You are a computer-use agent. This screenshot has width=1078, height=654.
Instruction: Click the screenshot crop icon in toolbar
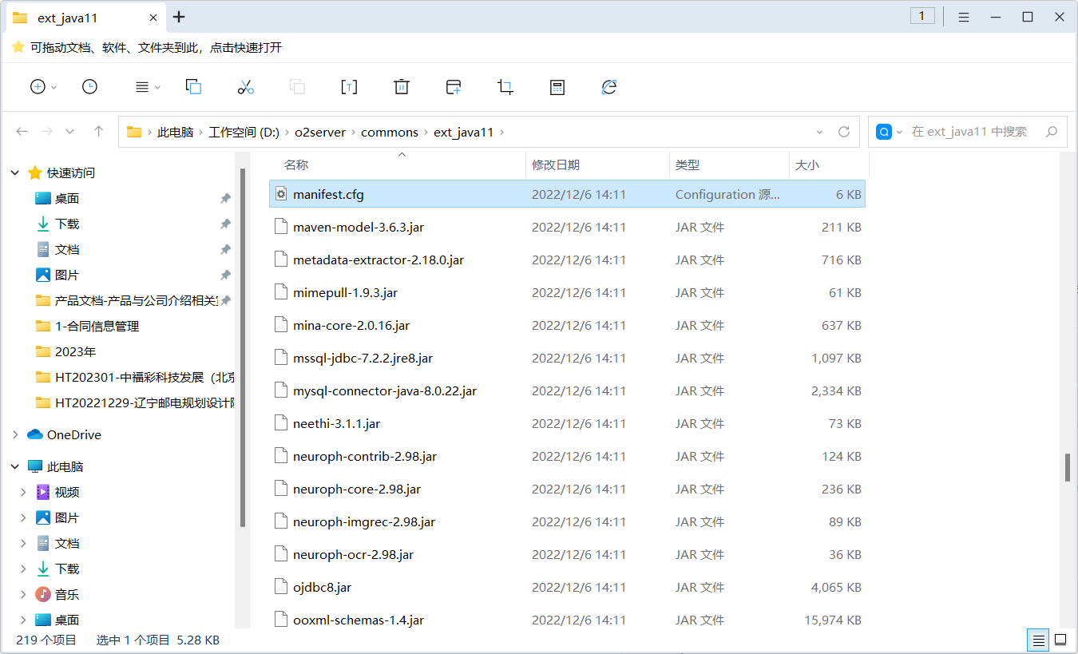coord(505,87)
